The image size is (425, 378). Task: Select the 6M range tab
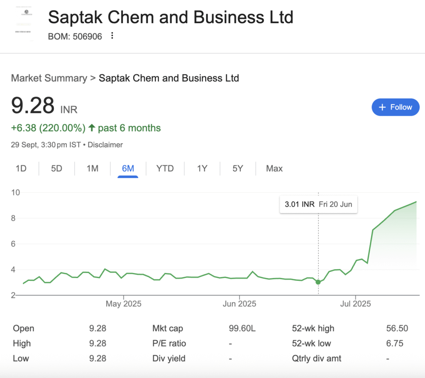128,168
